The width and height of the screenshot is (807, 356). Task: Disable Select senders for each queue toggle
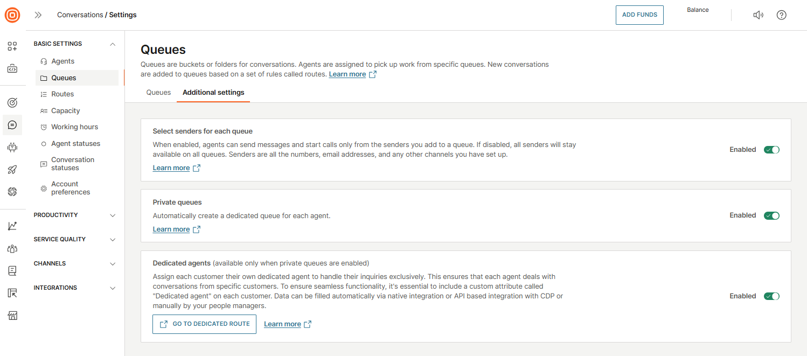coord(771,150)
